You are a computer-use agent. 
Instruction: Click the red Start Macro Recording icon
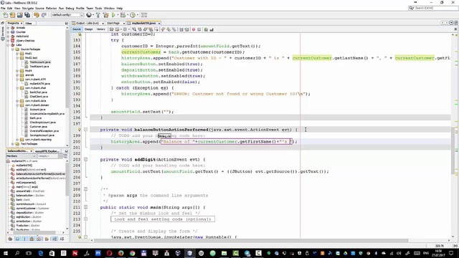[x=194, y=29]
